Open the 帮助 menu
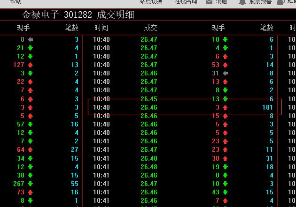The width and height of the screenshot is (296, 207). click(x=16, y=2)
